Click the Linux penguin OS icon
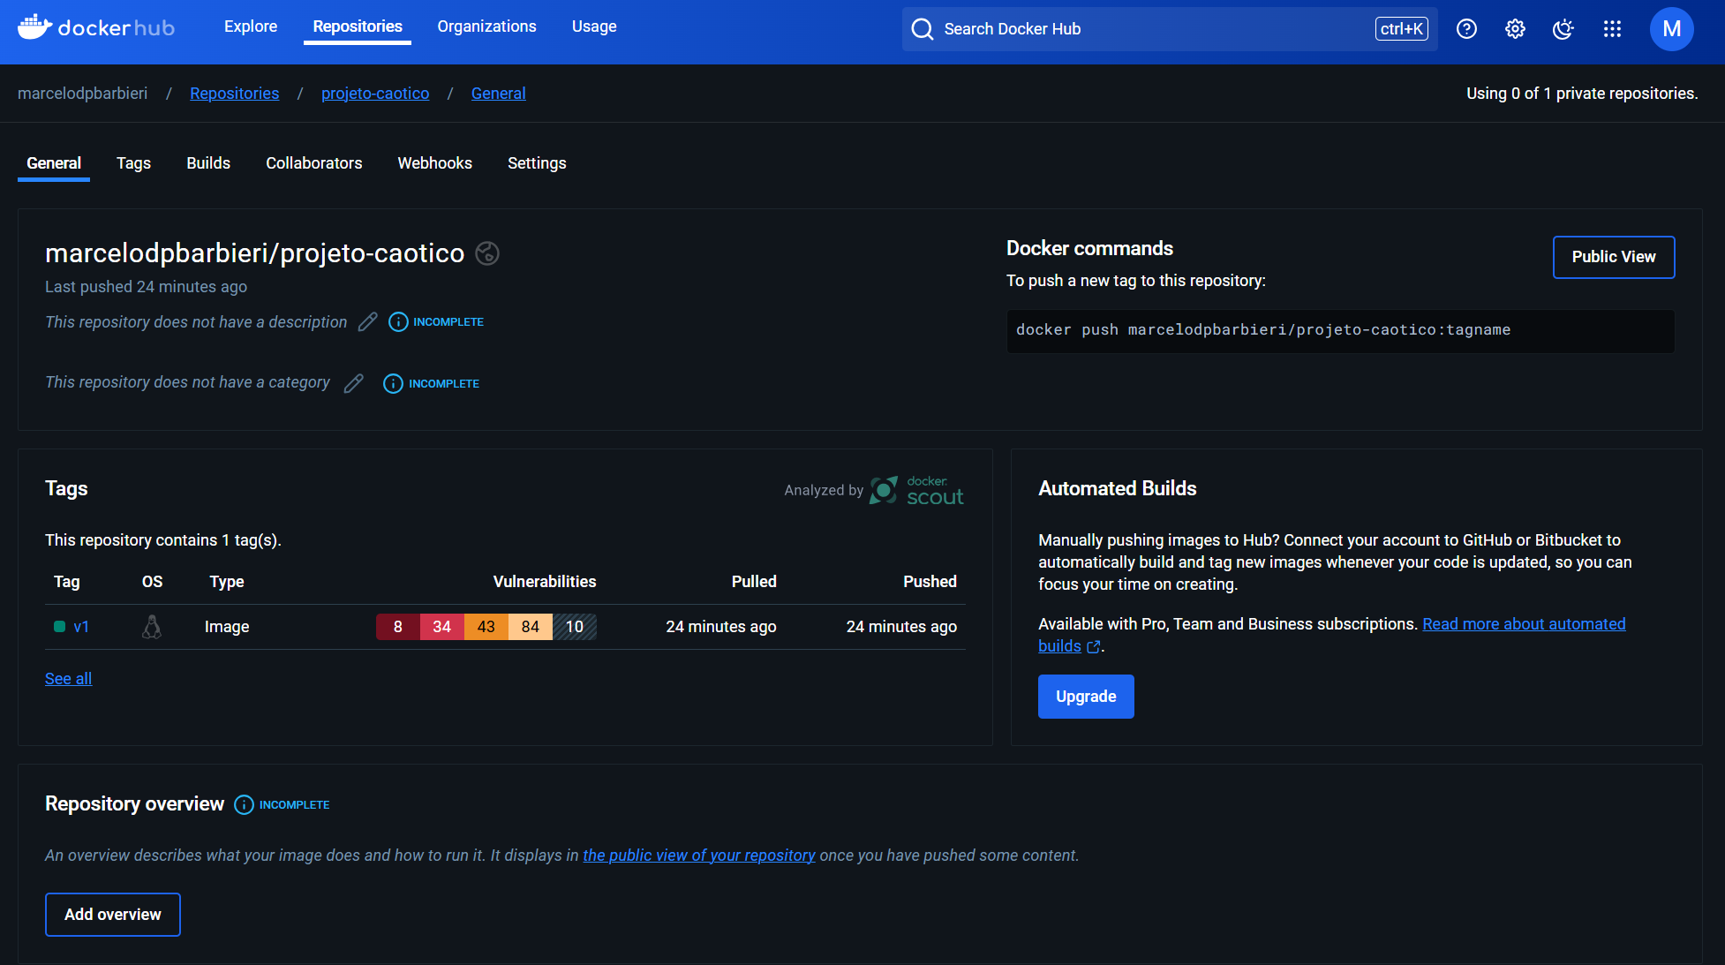 (x=152, y=627)
